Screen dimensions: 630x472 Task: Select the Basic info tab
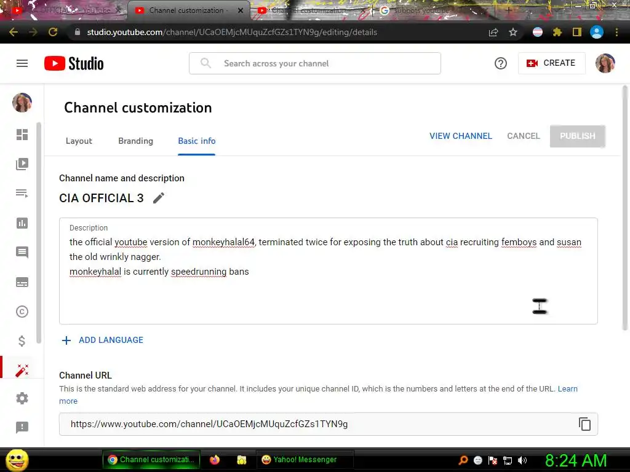tap(196, 141)
